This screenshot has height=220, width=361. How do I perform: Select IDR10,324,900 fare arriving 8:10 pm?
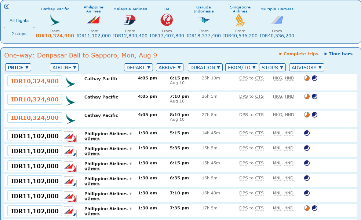pyautogui.click(x=35, y=118)
